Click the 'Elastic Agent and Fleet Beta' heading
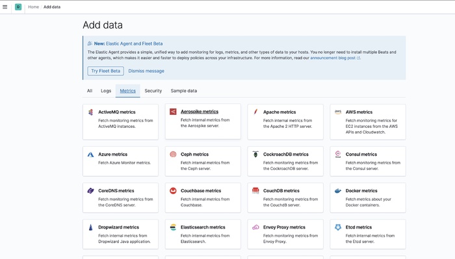This screenshot has height=259, width=455. coord(134,43)
